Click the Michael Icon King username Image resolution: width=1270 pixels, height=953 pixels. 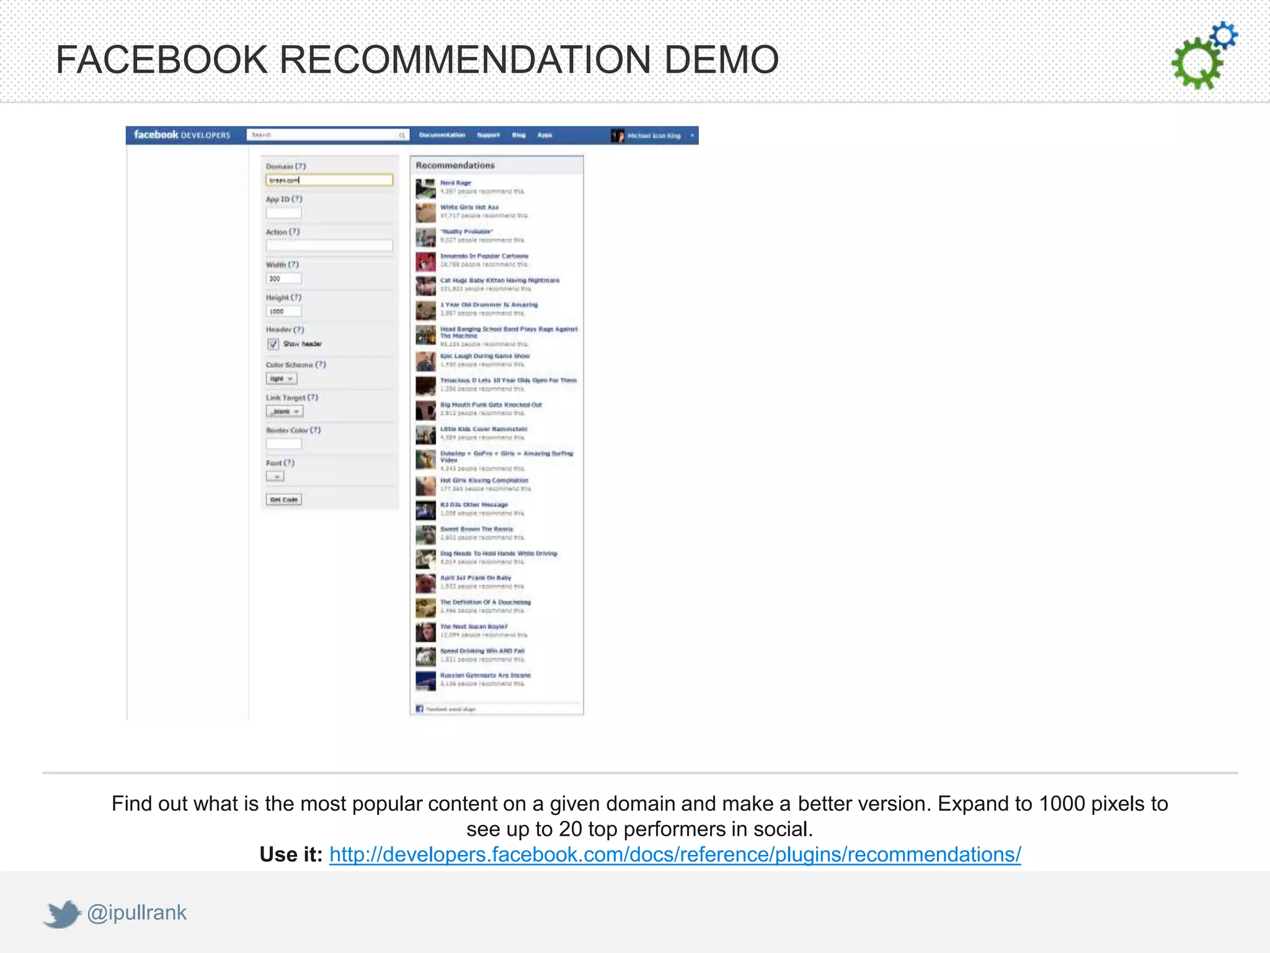(654, 135)
